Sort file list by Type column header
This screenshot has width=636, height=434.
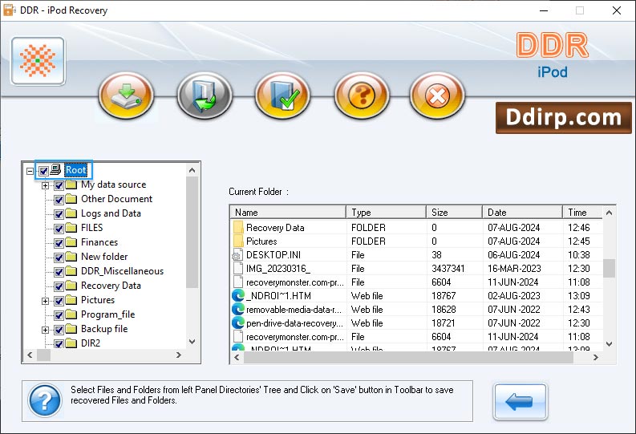coord(386,213)
